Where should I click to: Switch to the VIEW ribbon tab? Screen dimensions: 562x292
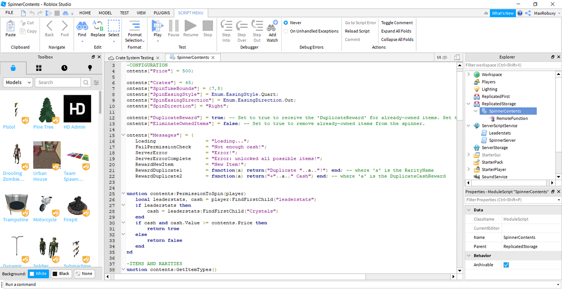(x=141, y=13)
